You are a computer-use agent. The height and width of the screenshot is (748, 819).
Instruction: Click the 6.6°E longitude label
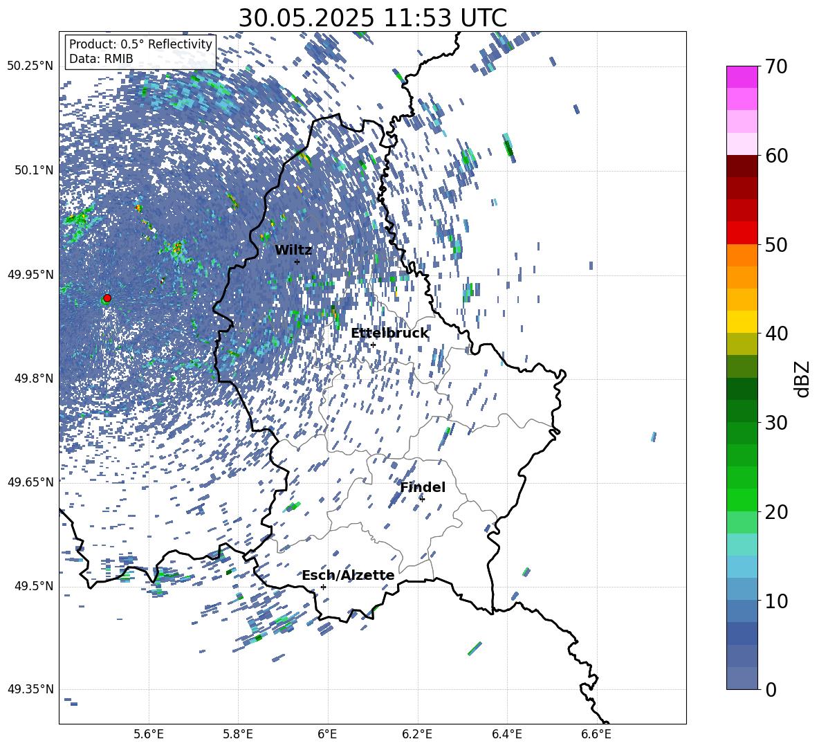(x=596, y=734)
